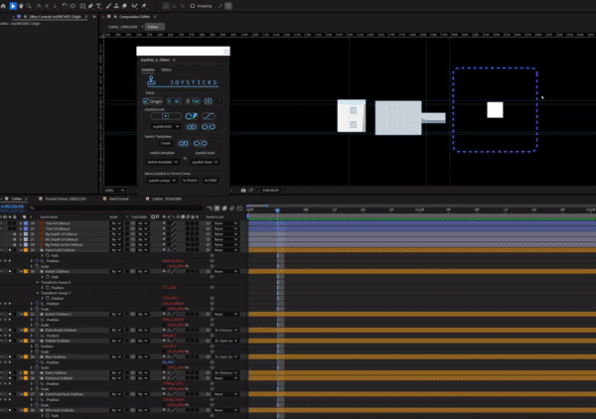Unlock the Bg Depth layer 26

click(15, 234)
